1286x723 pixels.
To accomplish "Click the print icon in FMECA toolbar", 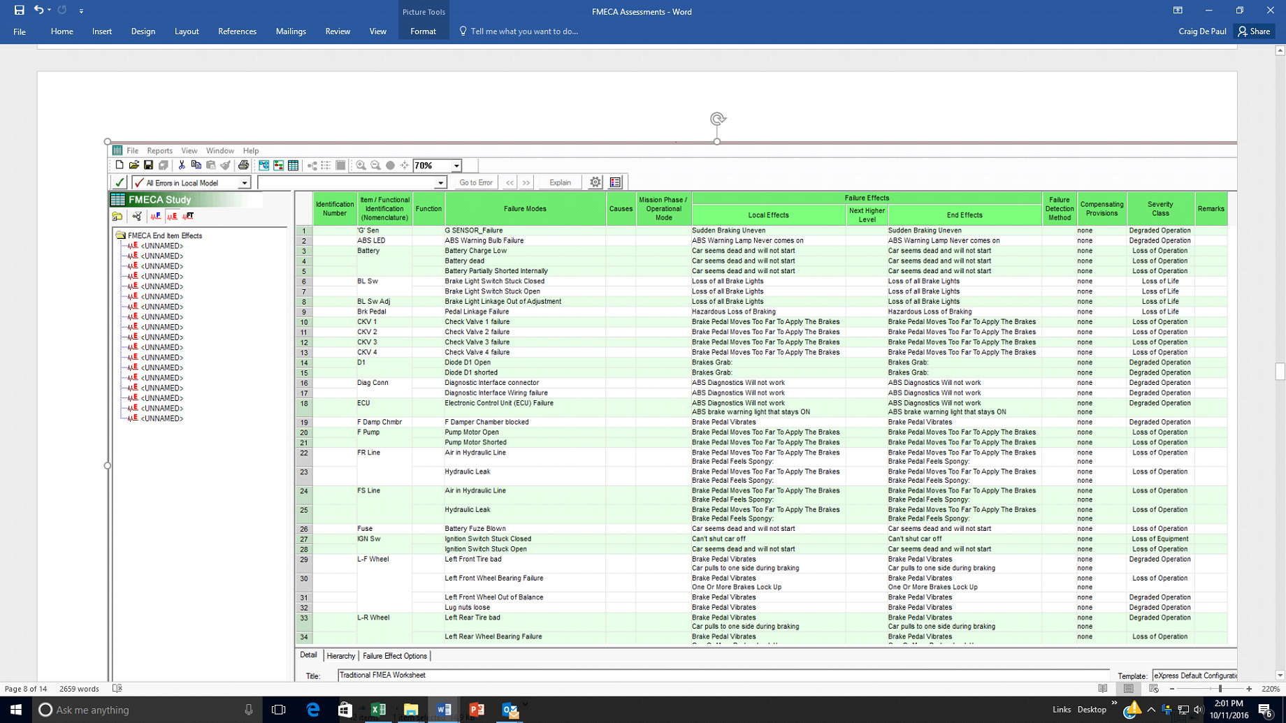I will click(243, 166).
